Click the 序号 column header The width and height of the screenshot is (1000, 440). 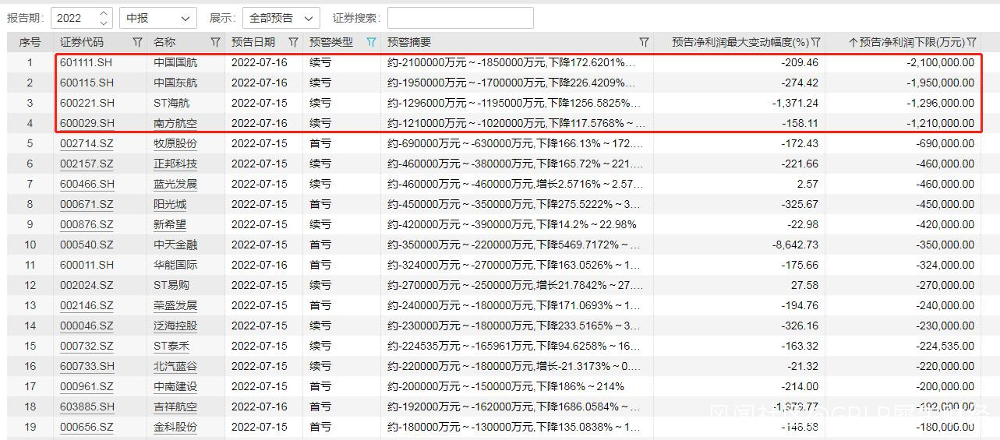(30, 42)
